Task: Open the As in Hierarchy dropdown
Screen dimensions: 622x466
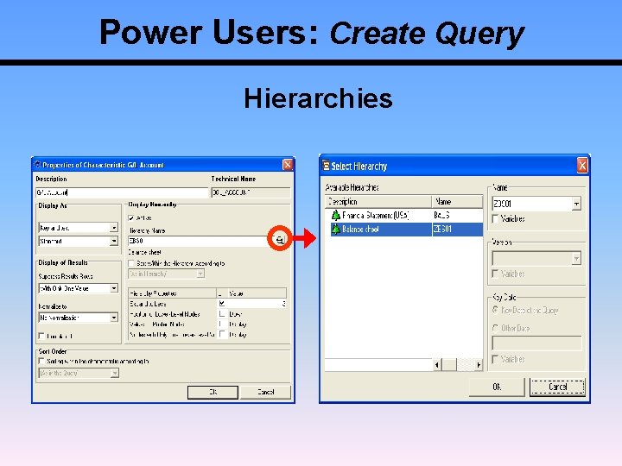Action: [x=200, y=274]
